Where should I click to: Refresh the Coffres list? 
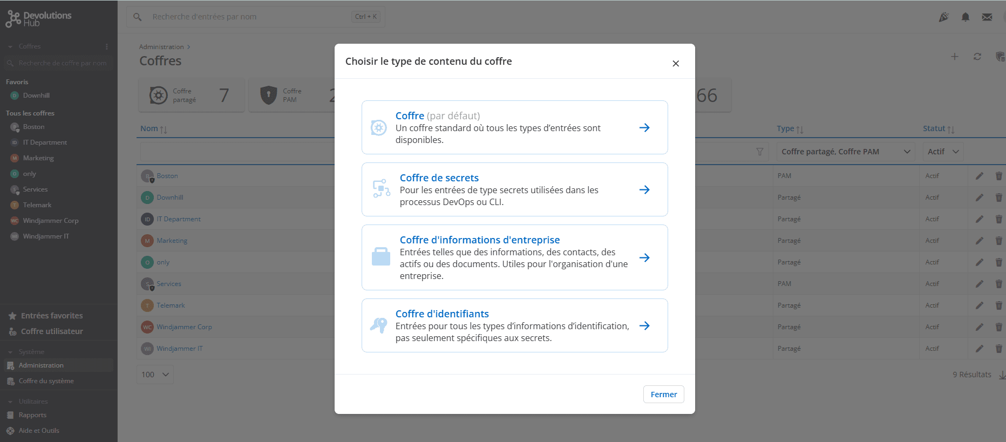point(977,57)
